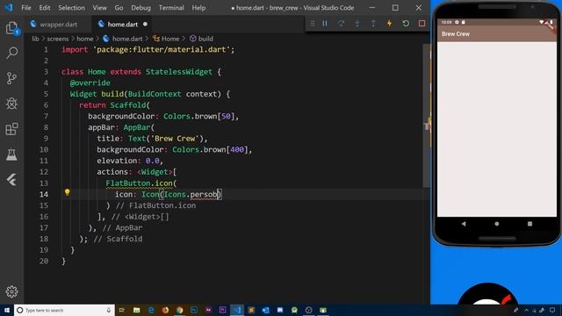Tap the emulator Recents square button
This screenshot has height=316, width=562.
(x=530, y=224)
